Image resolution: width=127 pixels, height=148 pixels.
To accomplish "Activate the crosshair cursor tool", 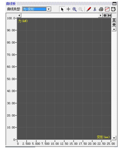I will tap(68, 9).
